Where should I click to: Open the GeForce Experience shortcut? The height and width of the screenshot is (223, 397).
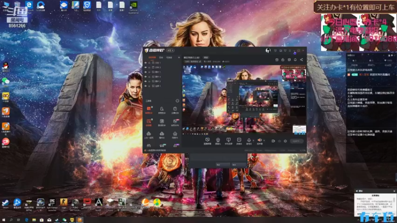point(133,7)
